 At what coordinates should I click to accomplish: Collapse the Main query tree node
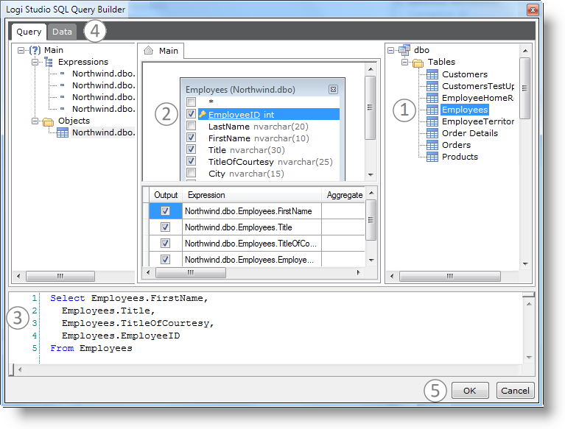pos(21,50)
